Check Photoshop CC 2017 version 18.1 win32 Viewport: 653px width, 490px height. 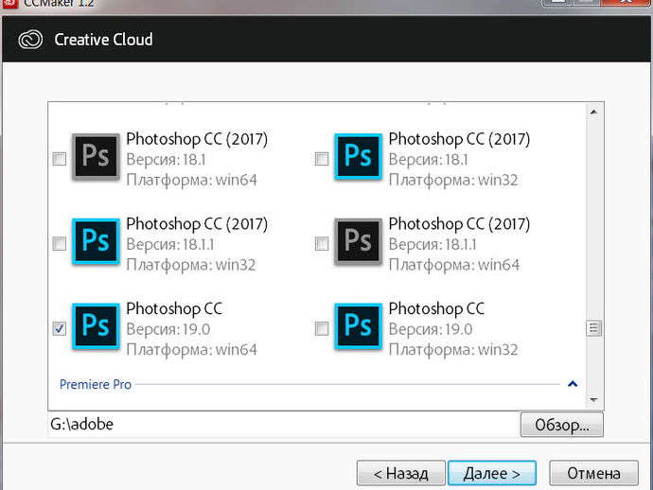(322, 159)
